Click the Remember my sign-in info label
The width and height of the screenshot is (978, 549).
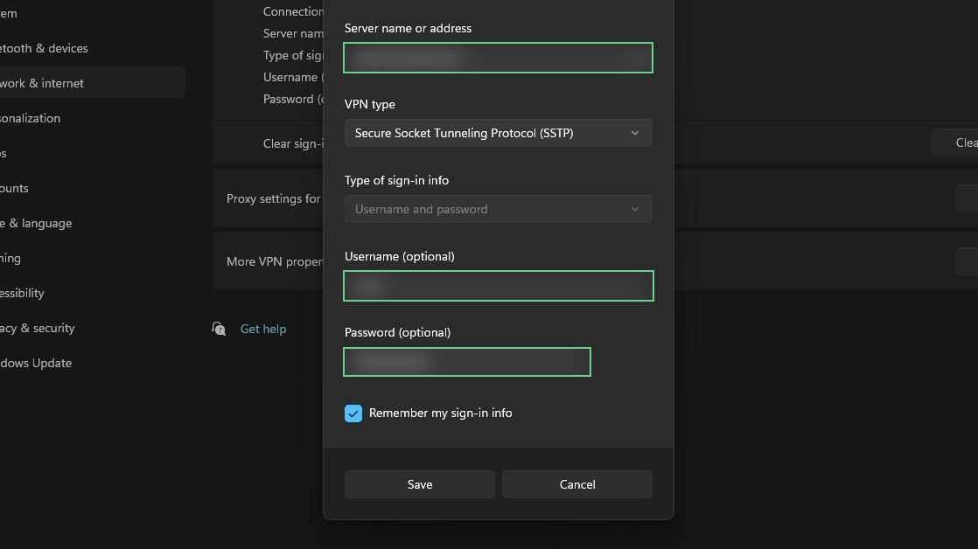click(x=440, y=413)
